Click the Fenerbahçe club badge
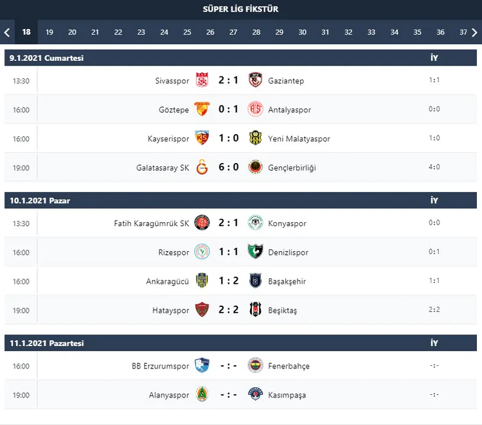This screenshot has width=482, height=425. pos(255,366)
